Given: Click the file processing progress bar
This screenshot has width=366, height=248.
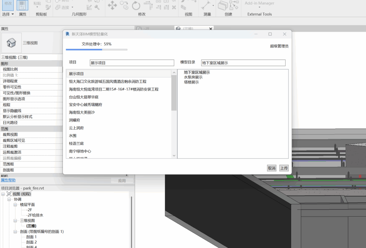Looking at the screenshot, I should pyautogui.click(x=97, y=50).
